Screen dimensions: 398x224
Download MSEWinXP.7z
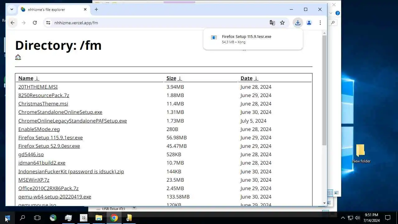coord(34,180)
